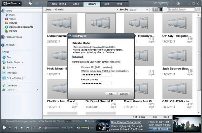Click the fast forward button
This screenshot has width=202, height=133.
click(39, 128)
